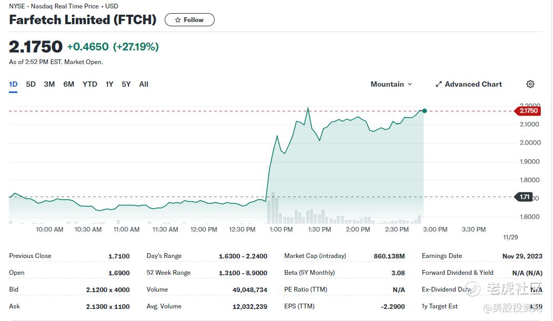
Task: Switch to the 3M range tab
Action: coord(49,84)
